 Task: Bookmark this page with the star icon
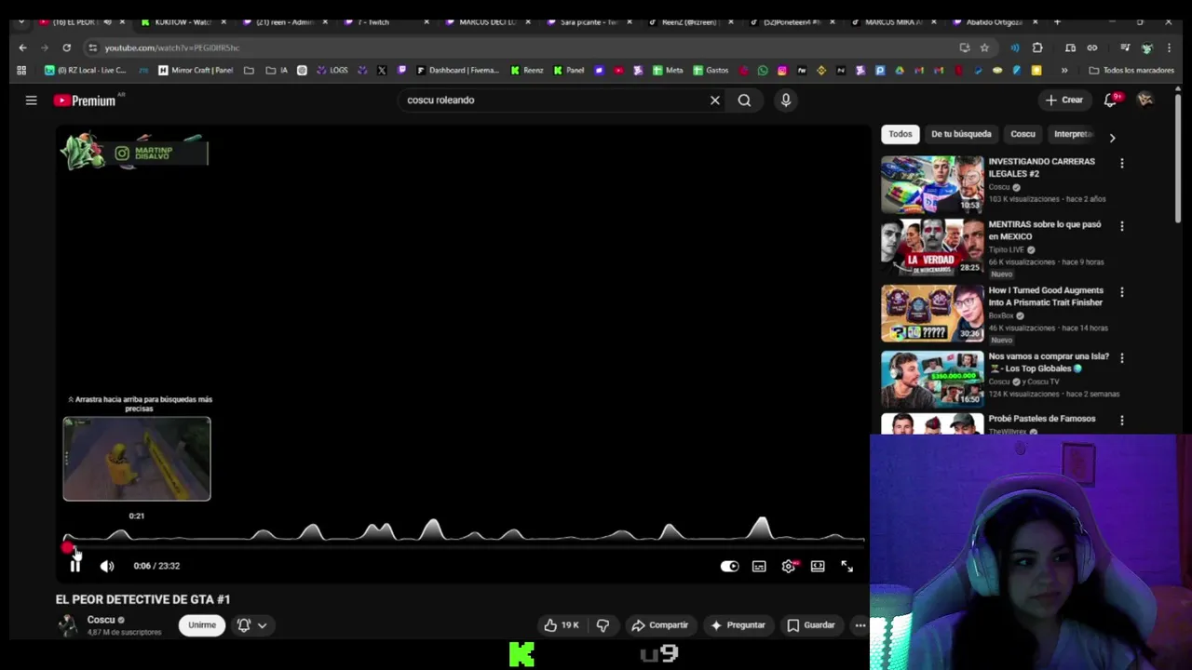(984, 47)
